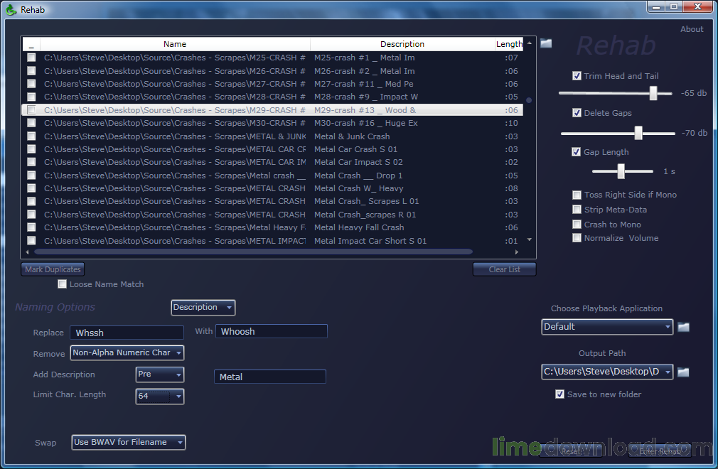Check the Crash to Mono option
Viewport: 718px width, 469px height.
(x=577, y=225)
